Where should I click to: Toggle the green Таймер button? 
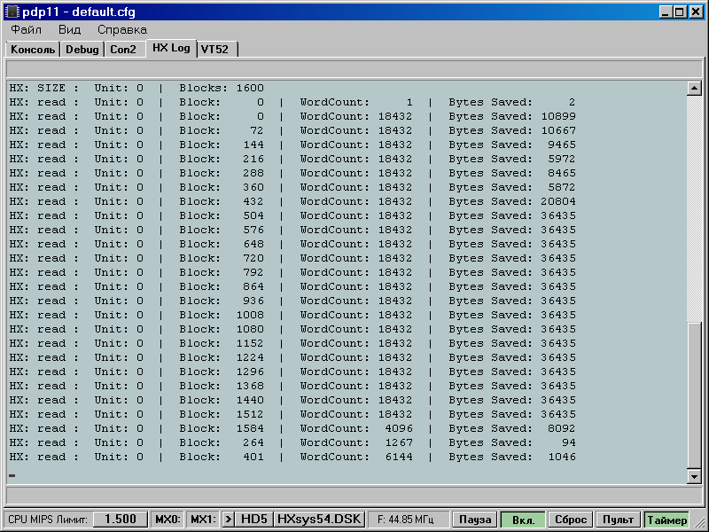[666, 520]
